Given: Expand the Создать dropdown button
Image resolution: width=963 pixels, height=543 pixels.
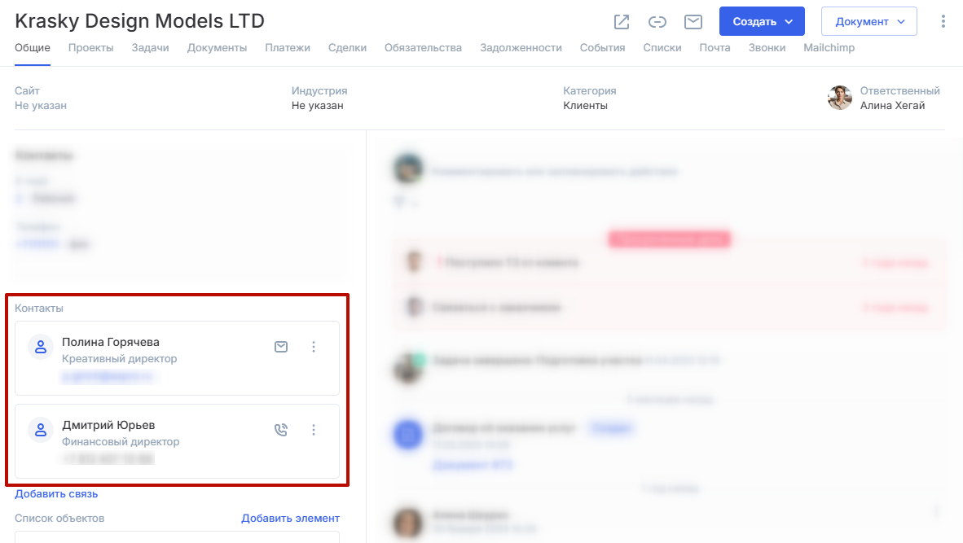Looking at the screenshot, I should pos(762,21).
